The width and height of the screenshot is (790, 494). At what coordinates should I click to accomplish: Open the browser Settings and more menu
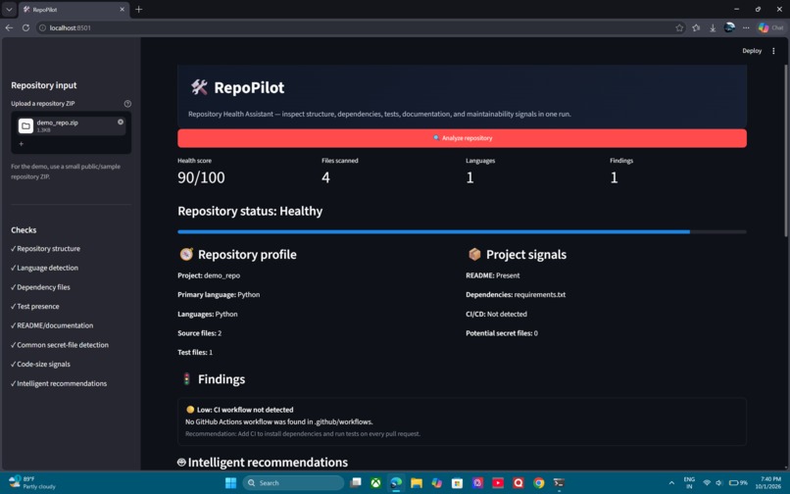[746, 27]
